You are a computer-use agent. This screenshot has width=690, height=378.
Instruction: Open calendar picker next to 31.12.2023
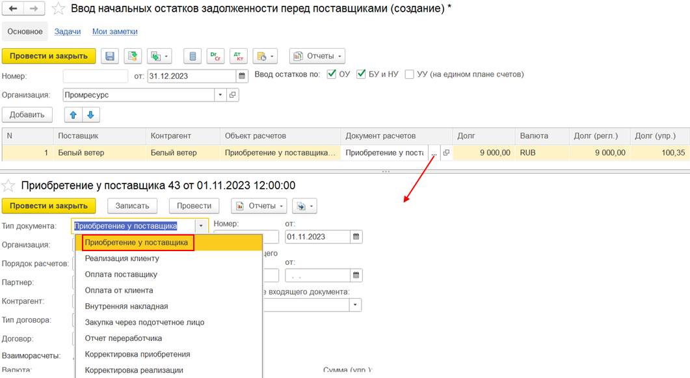(242, 75)
